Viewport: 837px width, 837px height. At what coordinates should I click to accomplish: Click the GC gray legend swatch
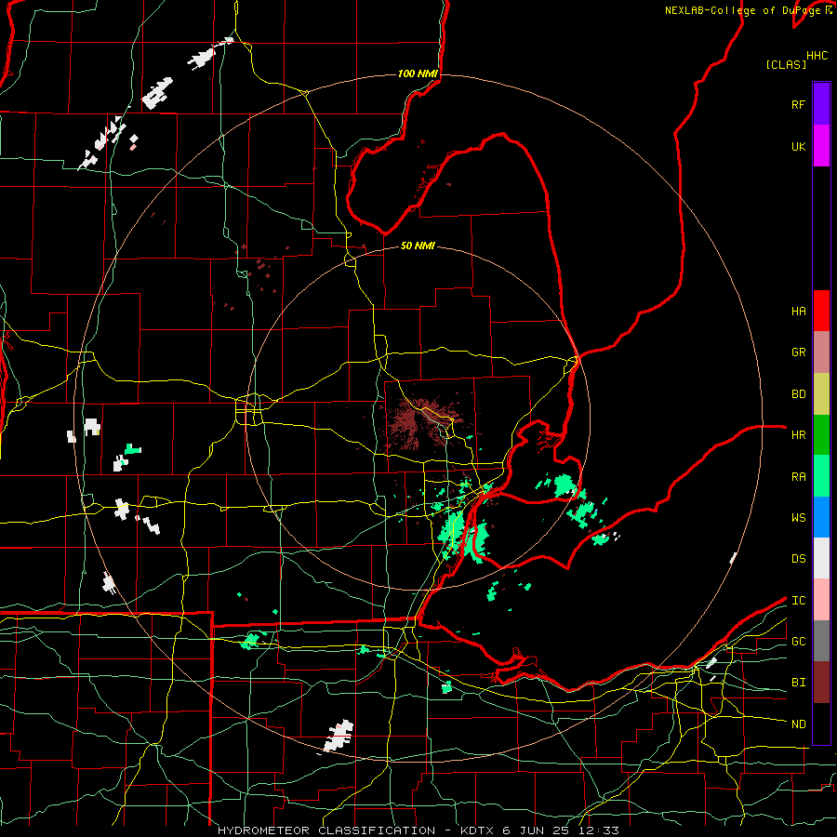coord(821,641)
